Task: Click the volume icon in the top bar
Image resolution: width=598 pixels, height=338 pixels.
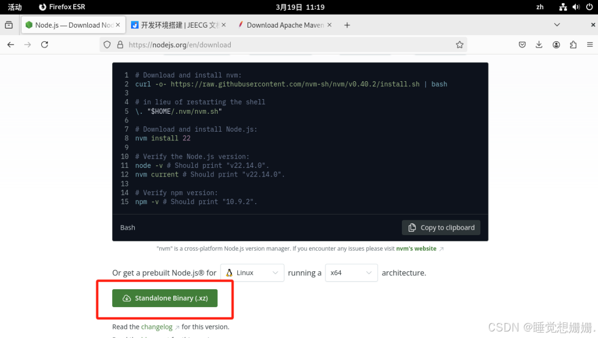Action: (x=575, y=7)
